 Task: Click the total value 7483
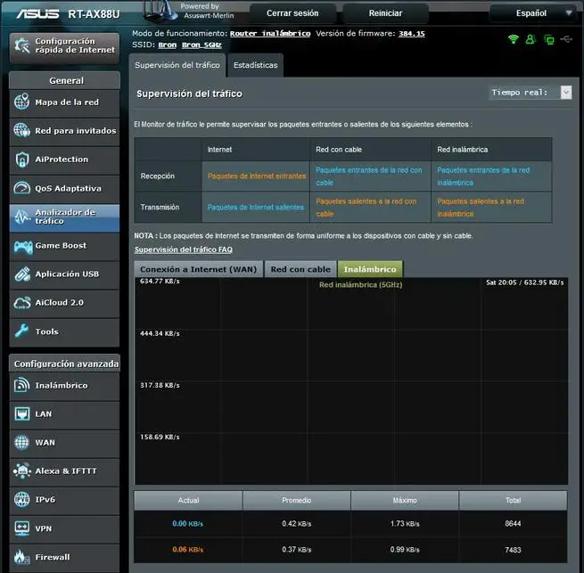pos(513,550)
